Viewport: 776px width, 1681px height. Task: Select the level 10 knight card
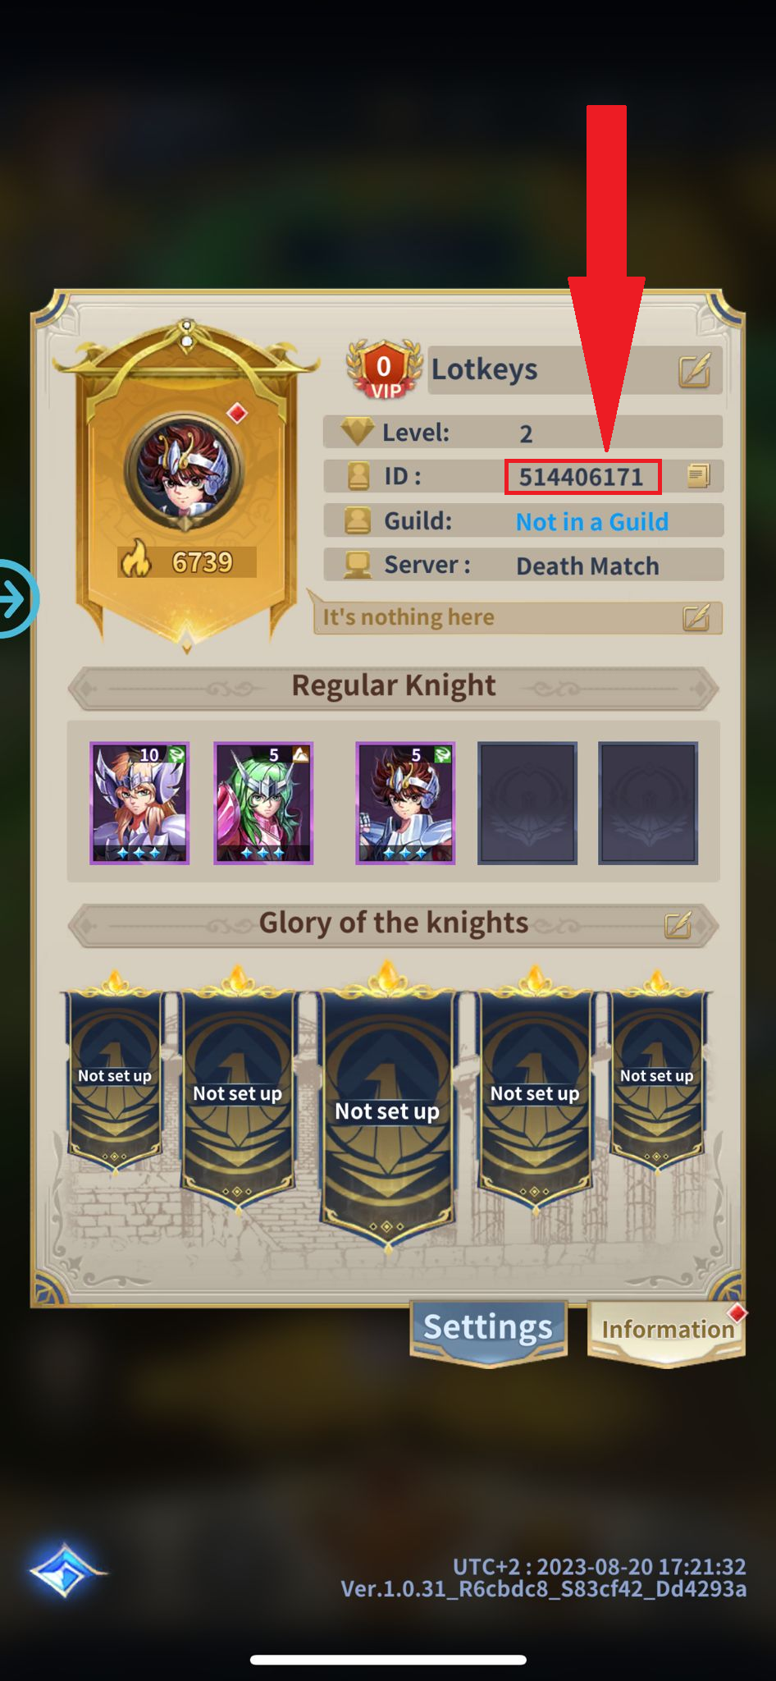pyautogui.click(x=139, y=803)
